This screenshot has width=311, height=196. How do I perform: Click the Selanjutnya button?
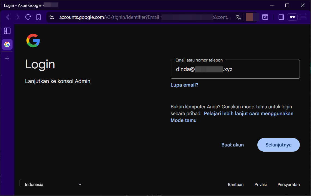[x=279, y=145]
